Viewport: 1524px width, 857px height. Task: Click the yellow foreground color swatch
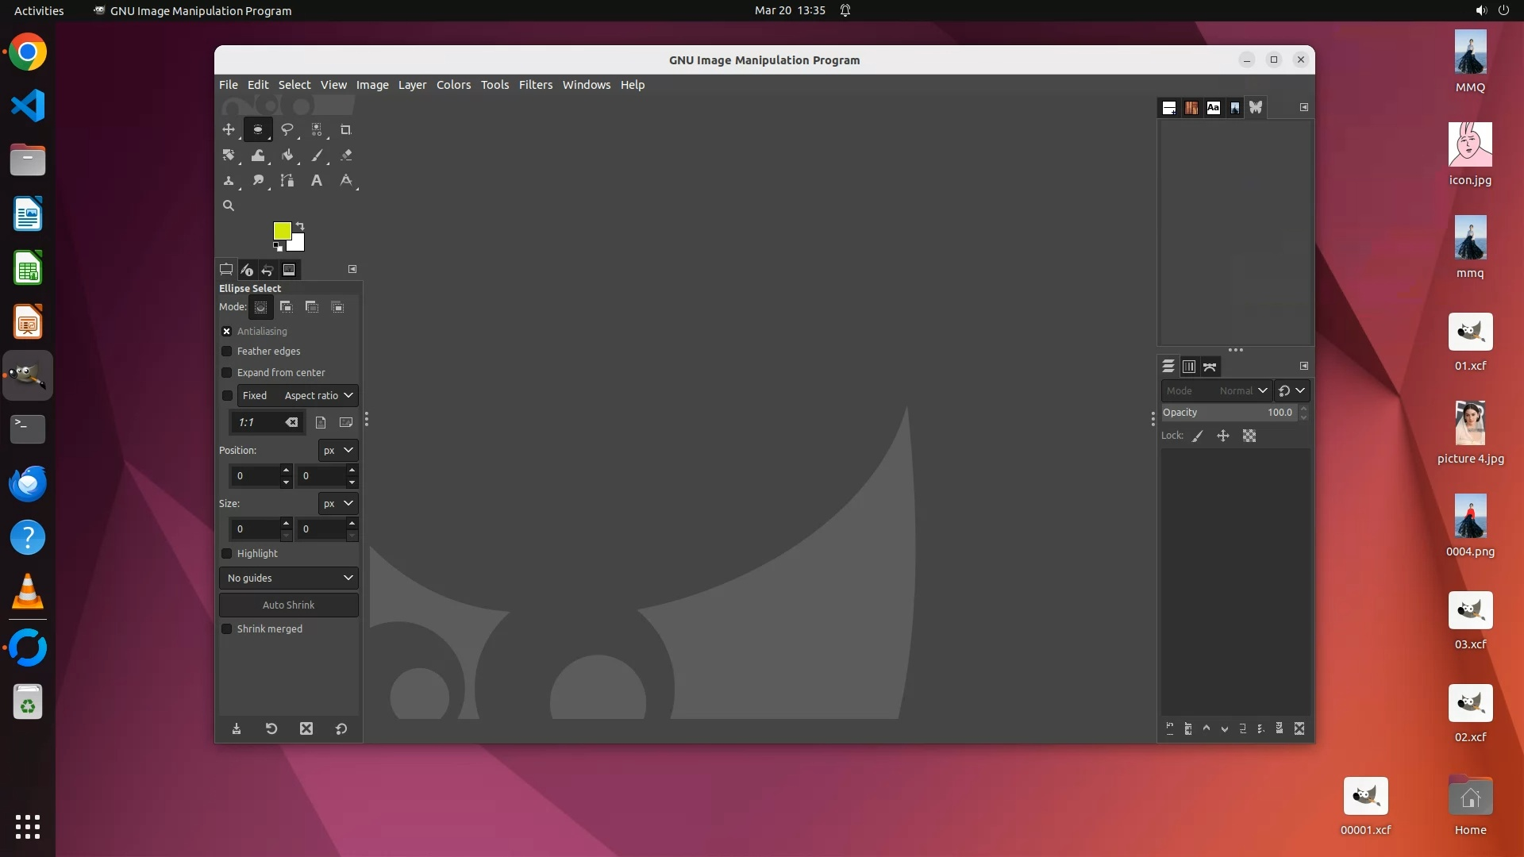(x=281, y=230)
